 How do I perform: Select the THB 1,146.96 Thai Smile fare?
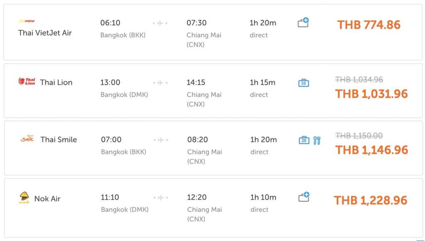371,150
